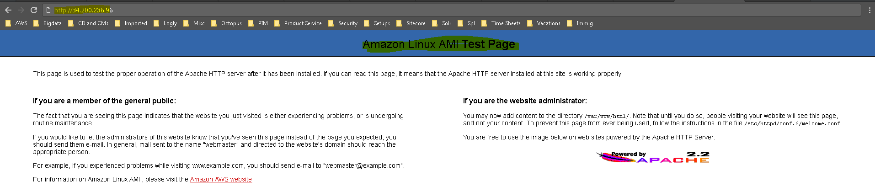This screenshot has height=192, width=875.
Task: Expand the CD and CMs bookmark folder
Action: tap(88, 23)
